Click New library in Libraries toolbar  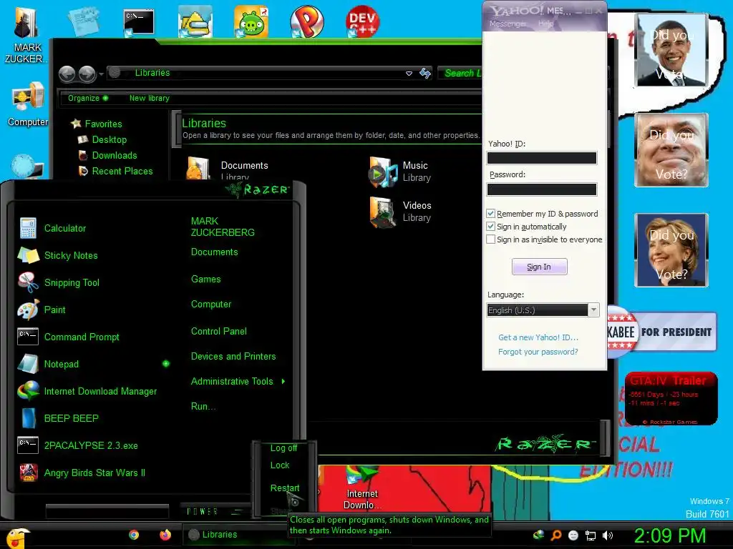tap(150, 98)
